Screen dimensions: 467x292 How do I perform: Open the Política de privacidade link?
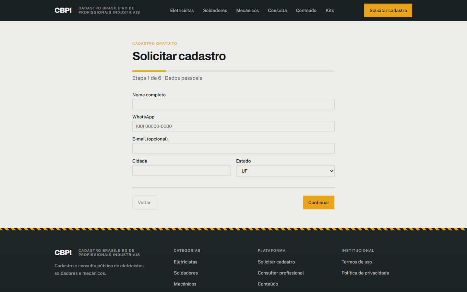(x=365, y=273)
